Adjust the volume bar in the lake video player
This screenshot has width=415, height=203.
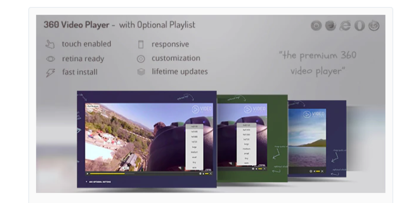coord(318,171)
